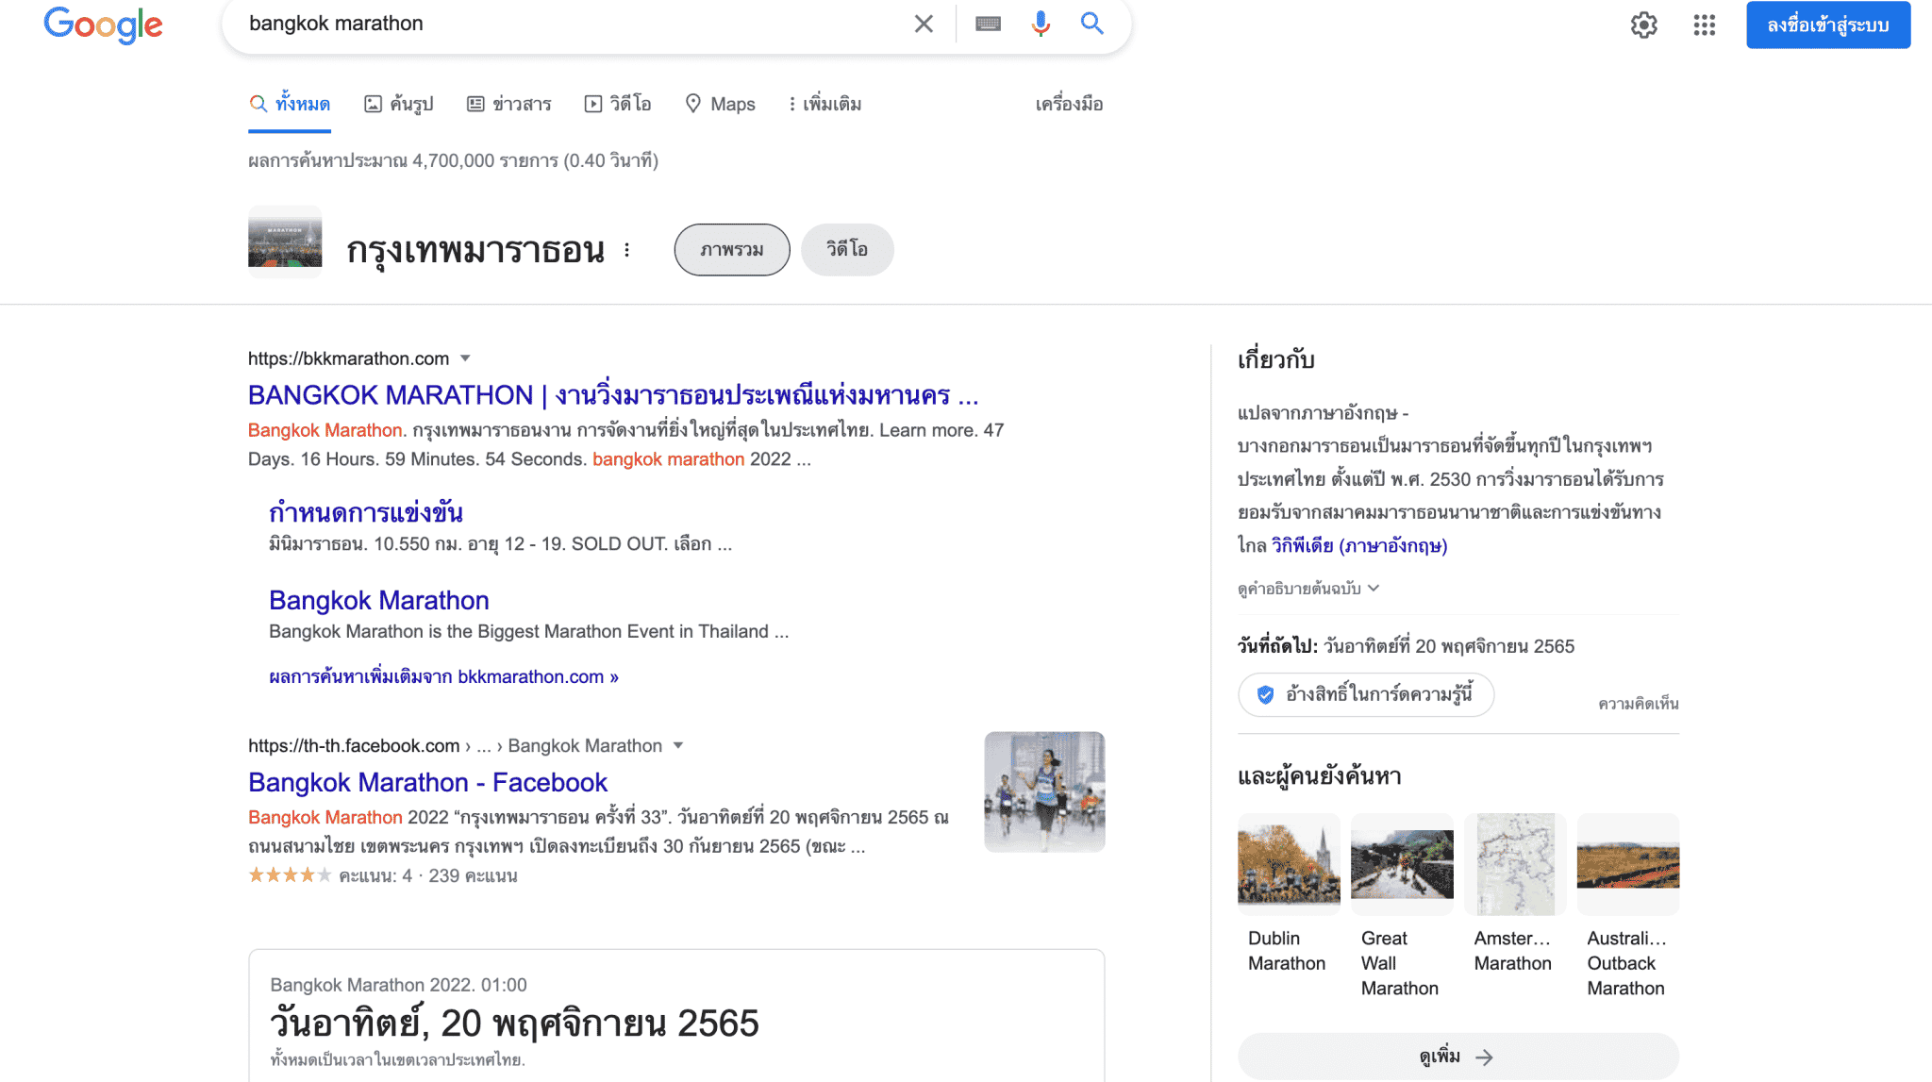1932x1082 pixels.
Task: Open Dublin Marathon thumbnail
Action: [1289, 864]
